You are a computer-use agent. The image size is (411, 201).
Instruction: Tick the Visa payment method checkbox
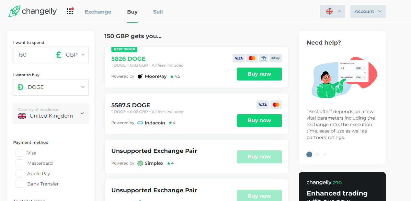19,153
